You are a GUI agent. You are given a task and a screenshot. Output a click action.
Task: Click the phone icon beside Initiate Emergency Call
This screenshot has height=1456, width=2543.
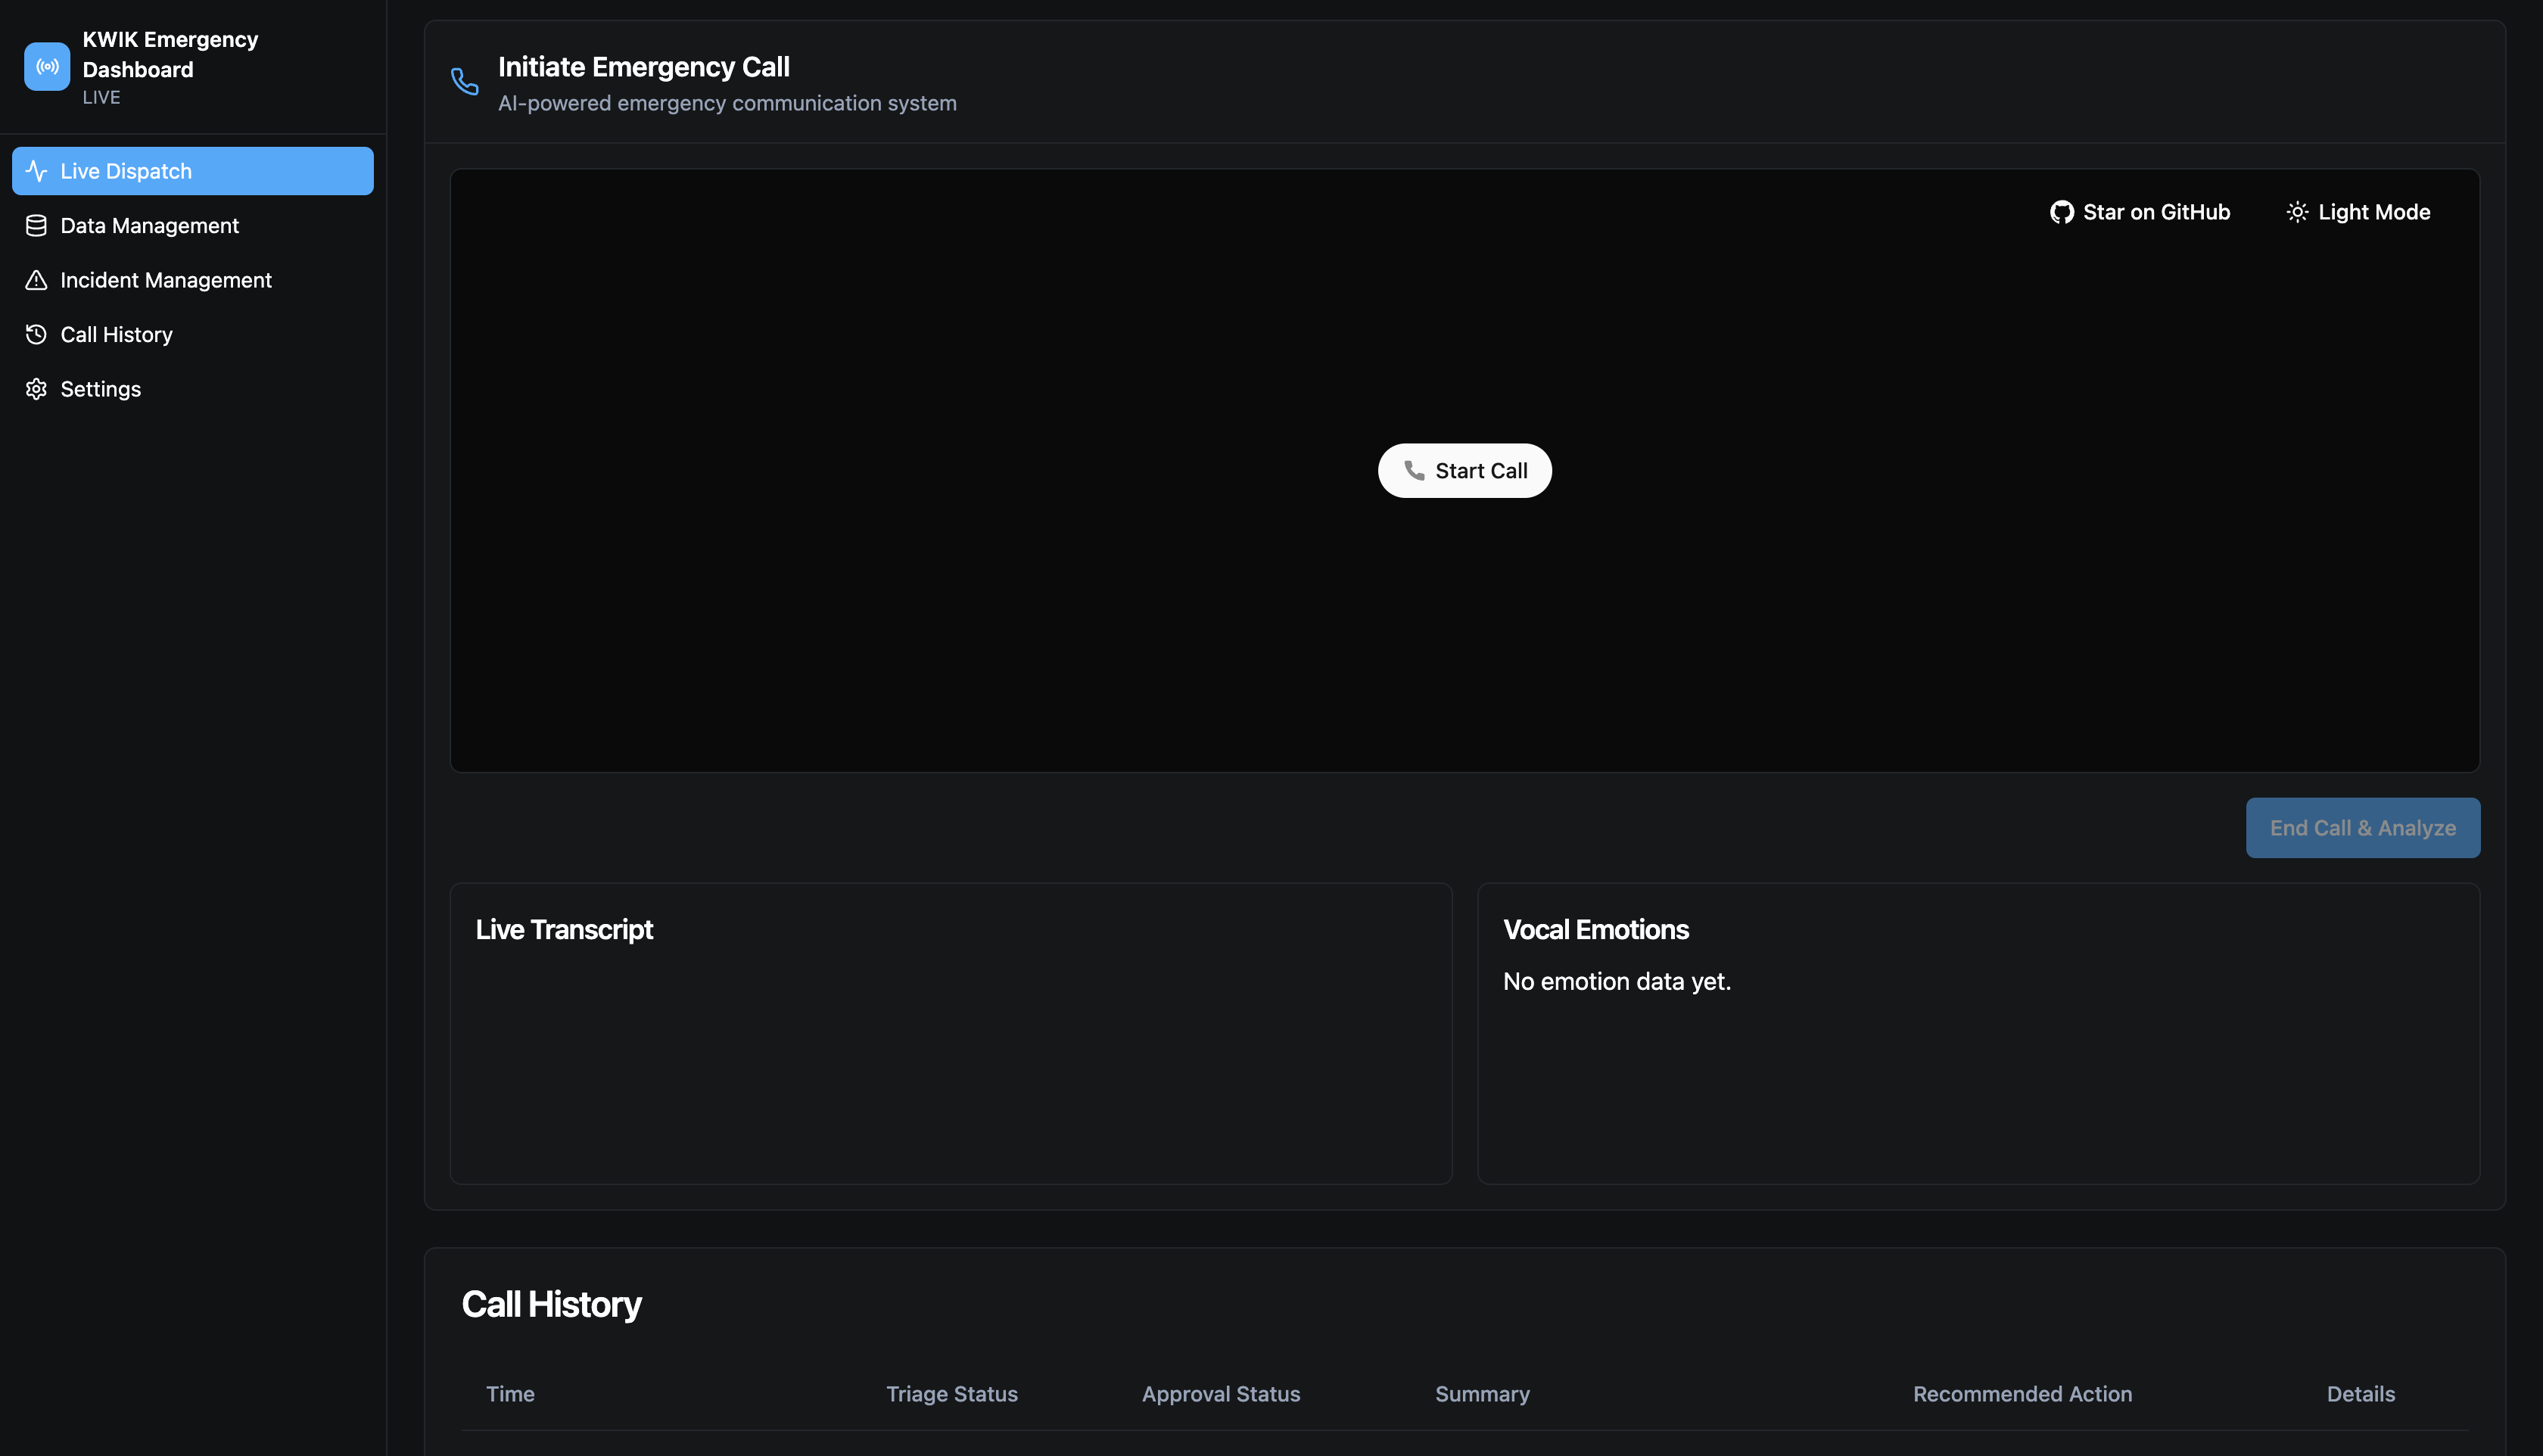coord(465,81)
